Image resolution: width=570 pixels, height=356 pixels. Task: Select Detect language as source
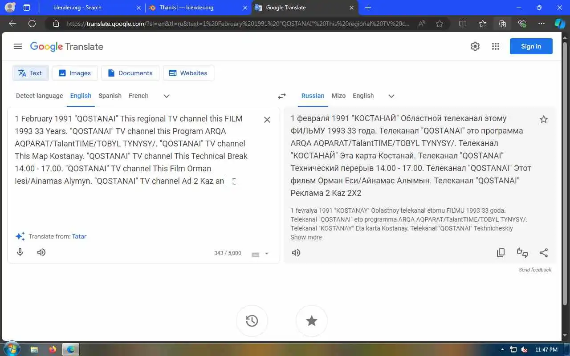(x=40, y=96)
